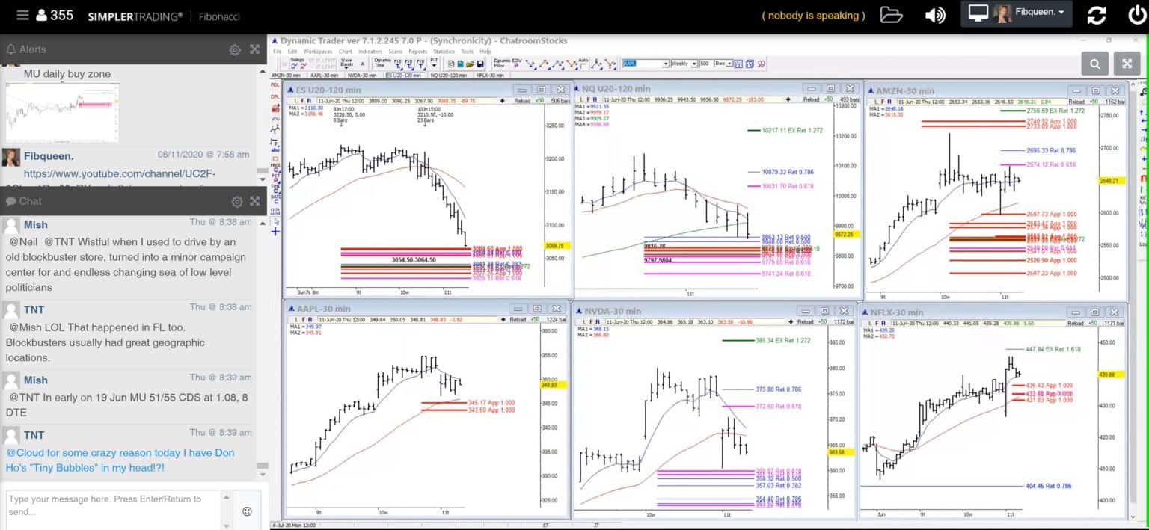Click the L toggle on ES U20 chart
The image size is (1149, 530).
(295, 99)
